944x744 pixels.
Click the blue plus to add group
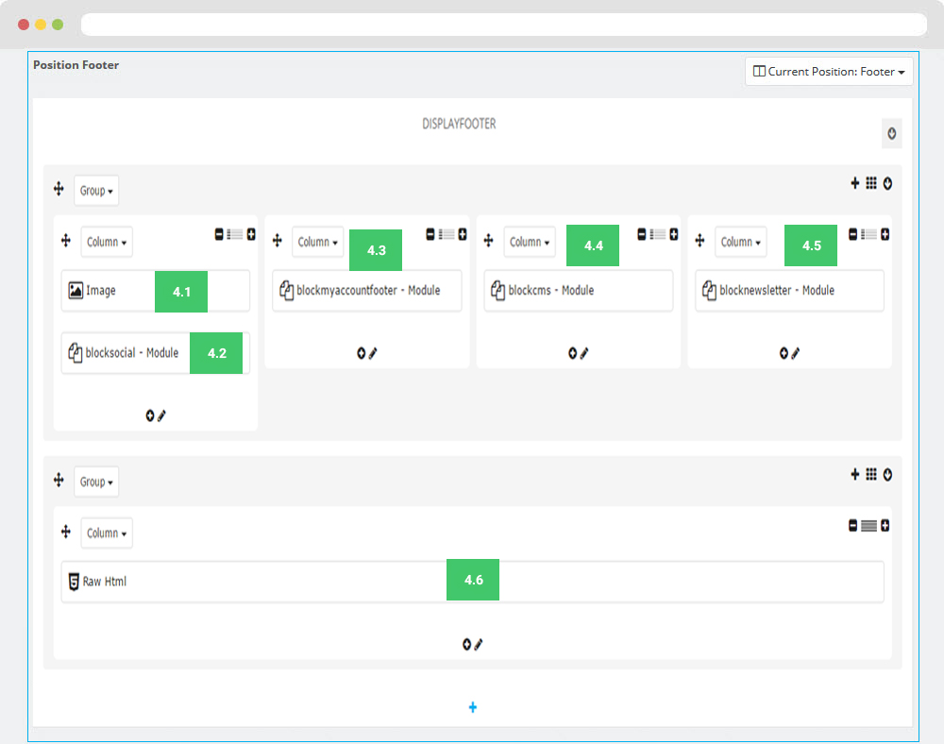tap(473, 707)
